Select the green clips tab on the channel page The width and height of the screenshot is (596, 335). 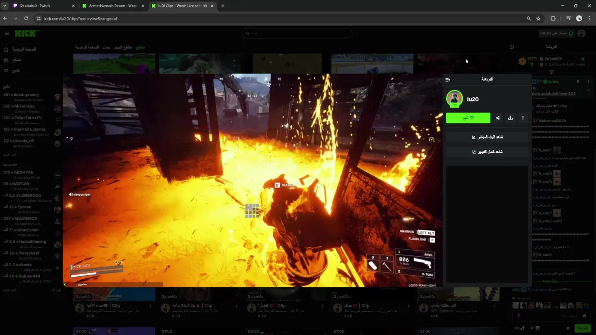[140, 47]
